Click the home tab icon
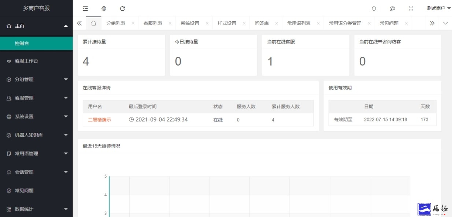 pyautogui.click(x=93, y=23)
